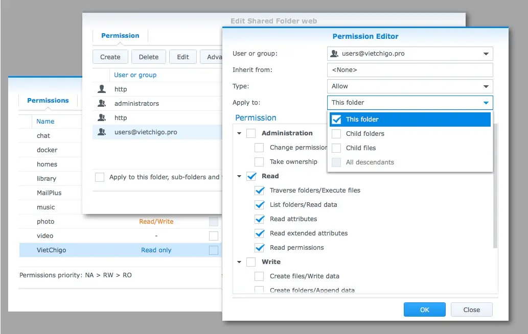Screen dimensions: 528x334
Task: Select the docker folder row
Action: coord(51,150)
